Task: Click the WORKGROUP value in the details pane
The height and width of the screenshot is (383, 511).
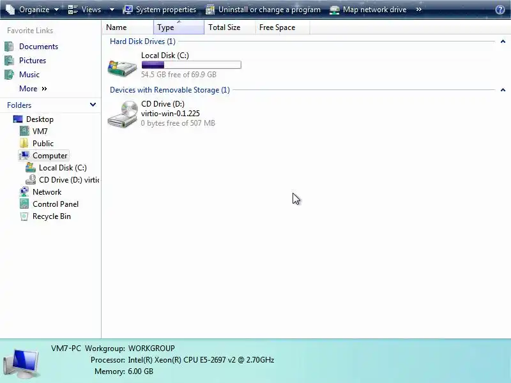Action: coord(151,349)
